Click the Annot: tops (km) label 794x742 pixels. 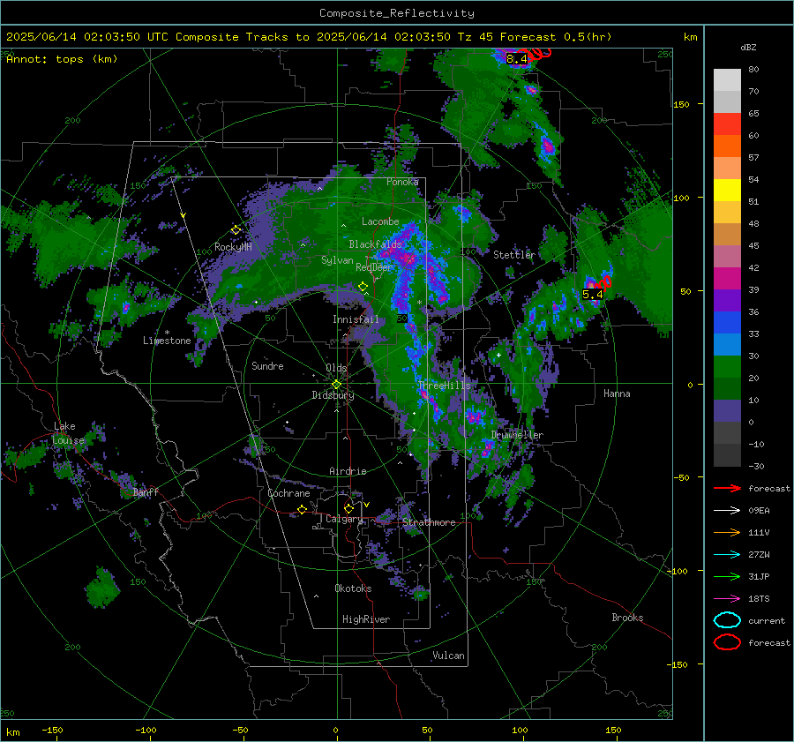coord(62,59)
